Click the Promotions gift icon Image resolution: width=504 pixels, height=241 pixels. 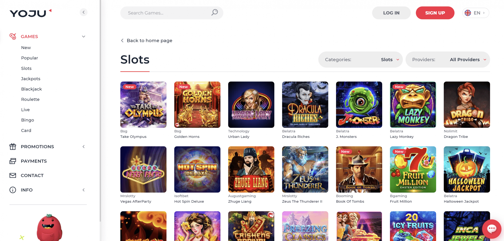pos(13,147)
